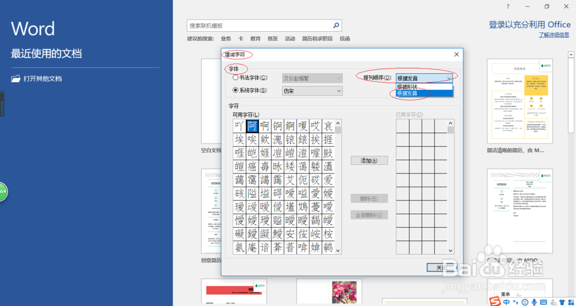Select character 挨 in available characters

coord(315,139)
